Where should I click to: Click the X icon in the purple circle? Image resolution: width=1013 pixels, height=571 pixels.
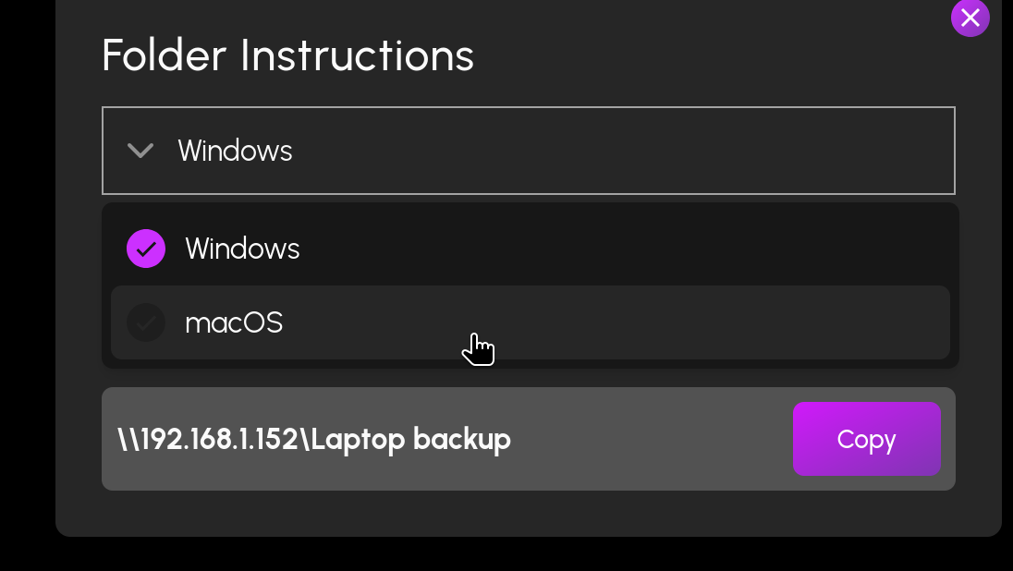[x=970, y=18]
